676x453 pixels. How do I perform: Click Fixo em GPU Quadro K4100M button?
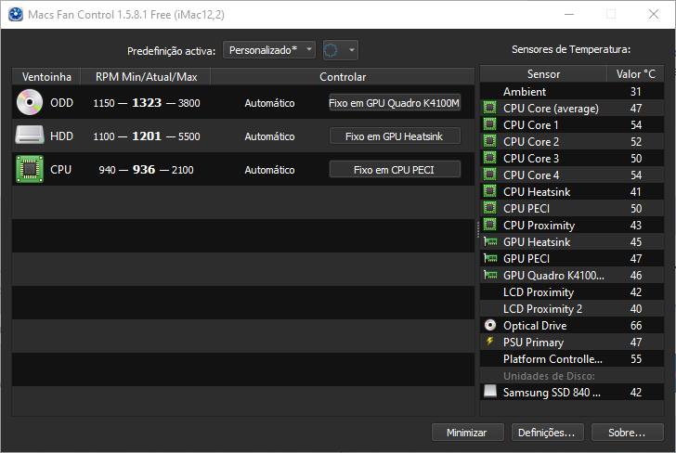coord(395,103)
